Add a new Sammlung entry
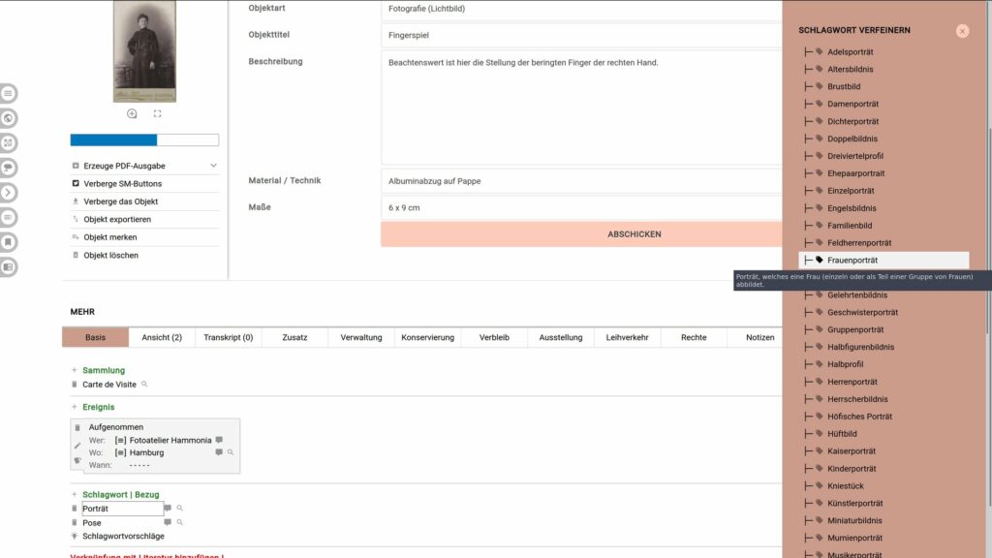992x558 pixels. pyautogui.click(x=74, y=370)
